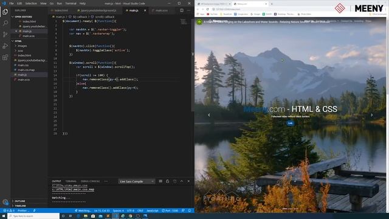
Task: Open the File menu
Action: (x=12, y=4)
